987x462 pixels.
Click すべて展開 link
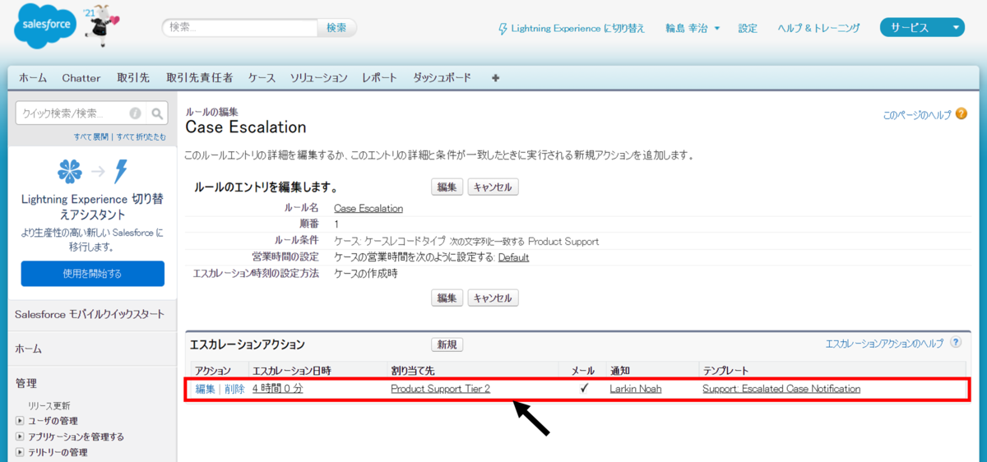click(93, 136)
